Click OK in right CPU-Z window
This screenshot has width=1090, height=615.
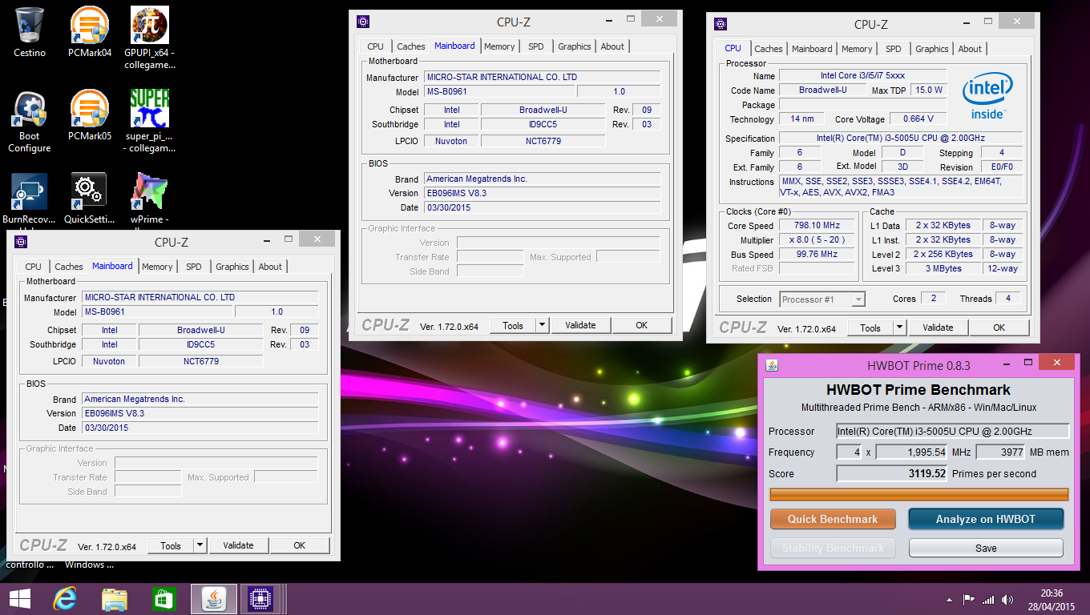[999, 328]
